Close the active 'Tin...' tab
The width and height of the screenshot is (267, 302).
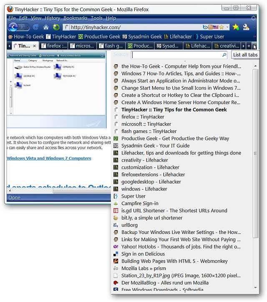35,46
